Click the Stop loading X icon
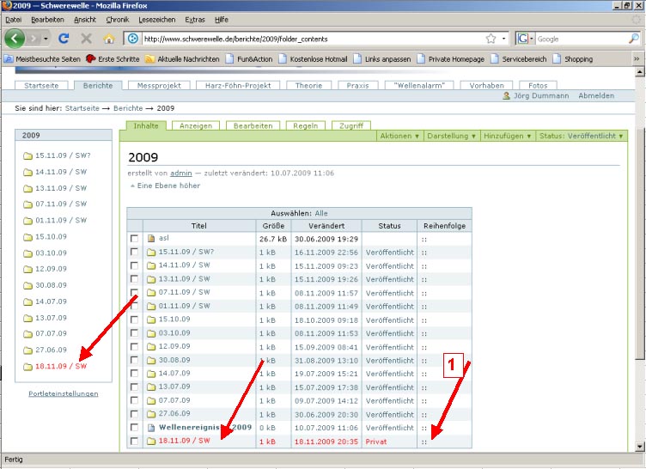Viewport: 646px width, 469px height. click(x=86, y=39)
